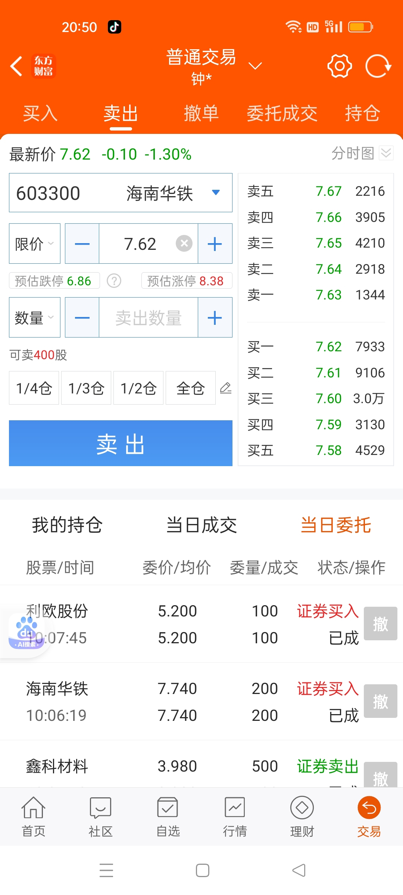Open stock code dropdown for 海南华铁
This screenshot has width=403, height=895.
[216, 192]
